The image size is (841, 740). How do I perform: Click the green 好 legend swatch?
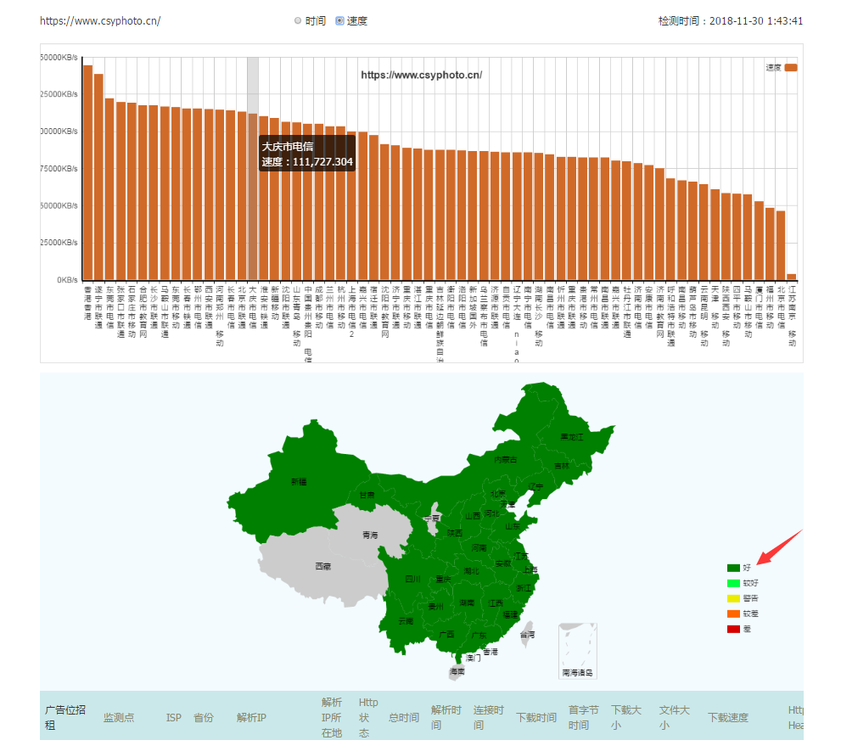point(733,568)
